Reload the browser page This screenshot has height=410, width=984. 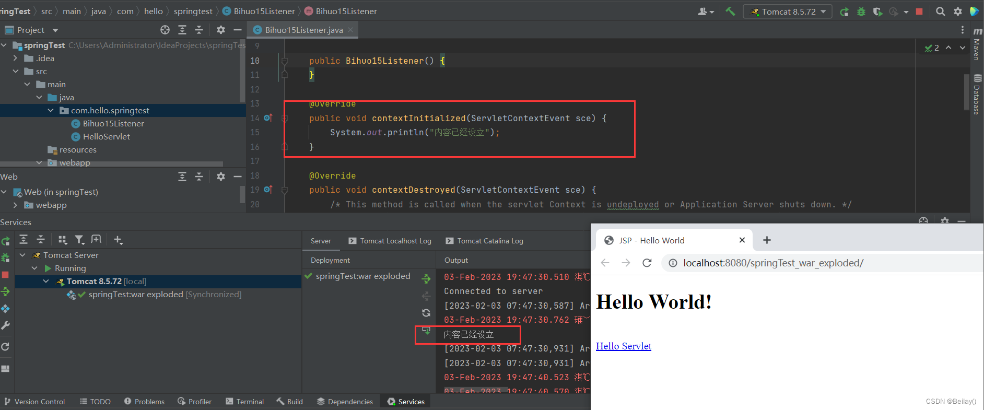647,263
